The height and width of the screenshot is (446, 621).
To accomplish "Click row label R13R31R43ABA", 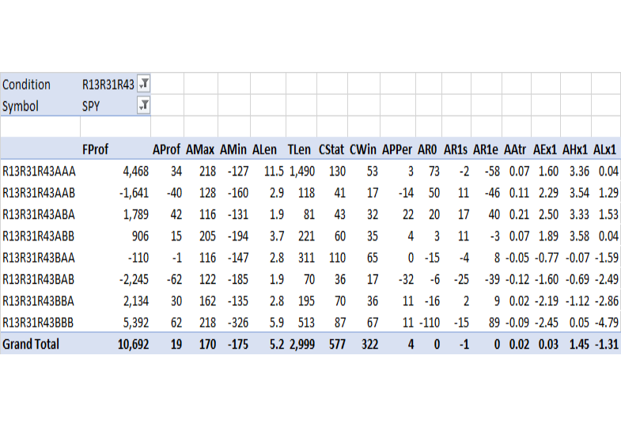I will [39, 214].
